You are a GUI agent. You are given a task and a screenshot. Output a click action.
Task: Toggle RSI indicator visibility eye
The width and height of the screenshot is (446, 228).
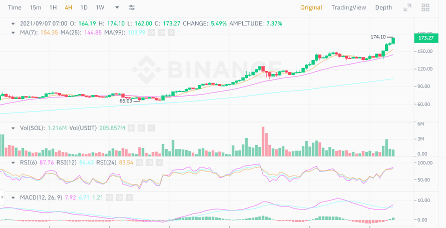tap(140, 163)
